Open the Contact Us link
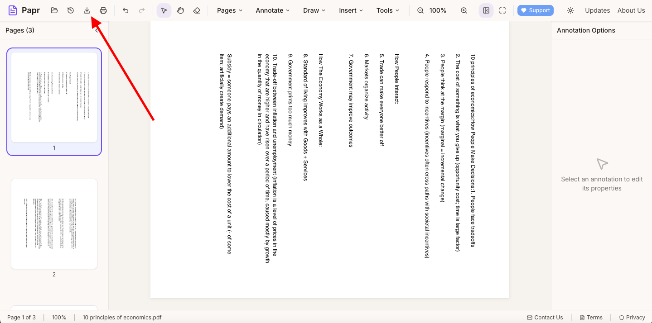Image resolution: width=652 pixels, height=323 pixels. coord(545,317)
